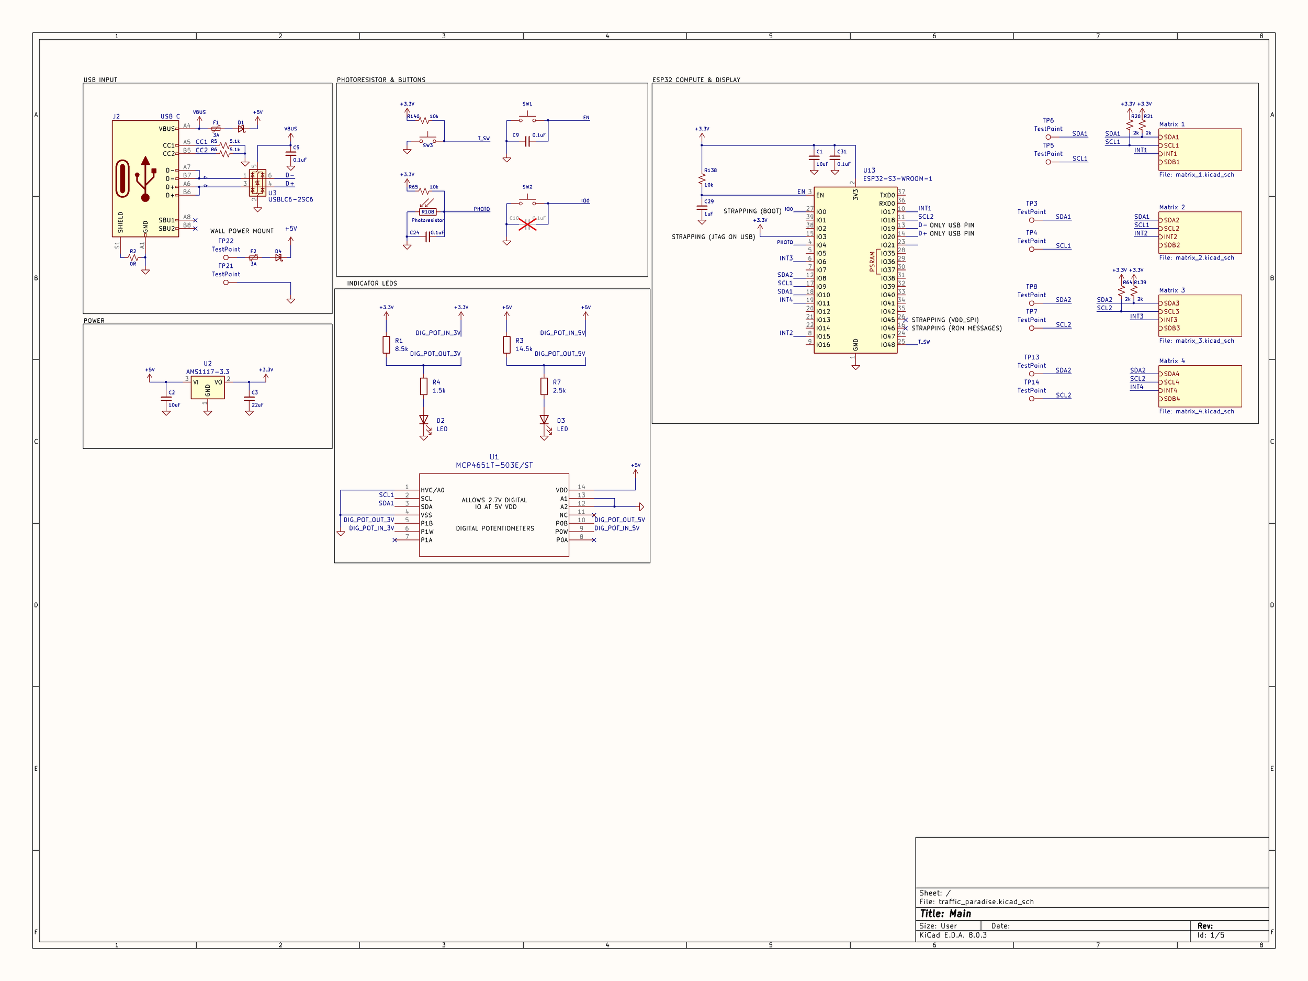The width and height of the screenshot is (1308, 981).
Task: Select push button SW2 symbol
Action: (527, 201)
